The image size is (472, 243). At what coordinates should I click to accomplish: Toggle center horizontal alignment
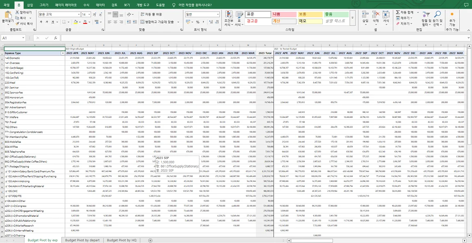pyautogui.click(x=116, y=22)
